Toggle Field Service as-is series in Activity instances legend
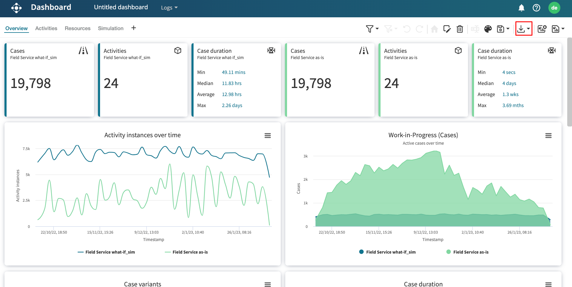The image size is (572, 287). 186,252
